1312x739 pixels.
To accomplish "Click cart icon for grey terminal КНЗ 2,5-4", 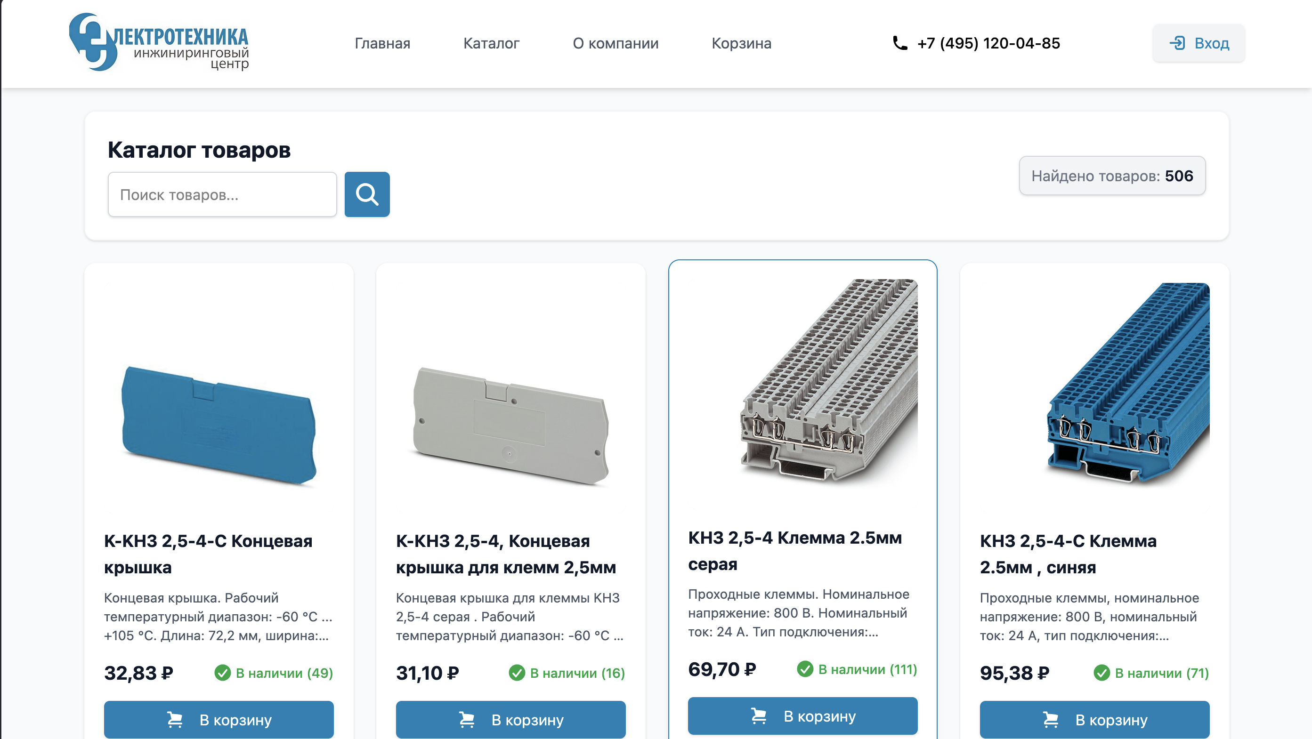I will click(x=758, y=715).
